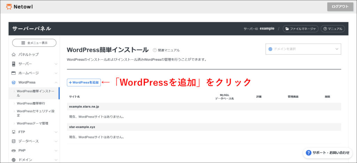Viewport: 357px width, 163px height.
Task: Click the database icon beside データベース
Action: point(14,141)
